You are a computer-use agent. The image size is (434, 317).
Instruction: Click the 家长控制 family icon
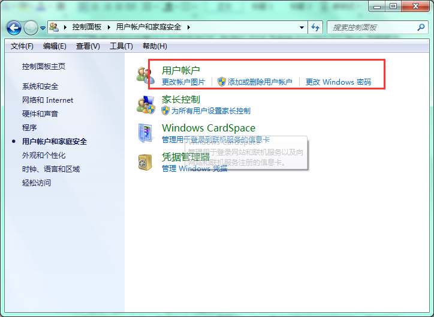pyautogui.click(x=146, y=104)
